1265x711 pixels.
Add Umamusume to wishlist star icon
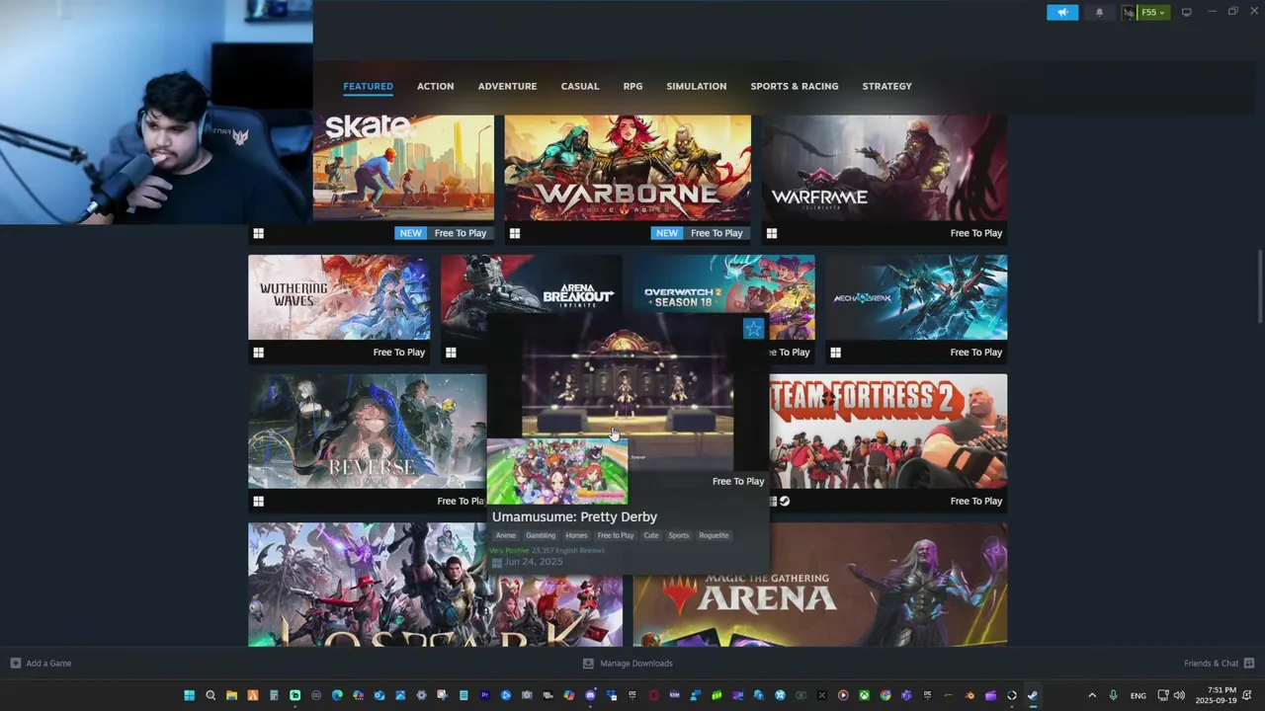tap(753, 329)
